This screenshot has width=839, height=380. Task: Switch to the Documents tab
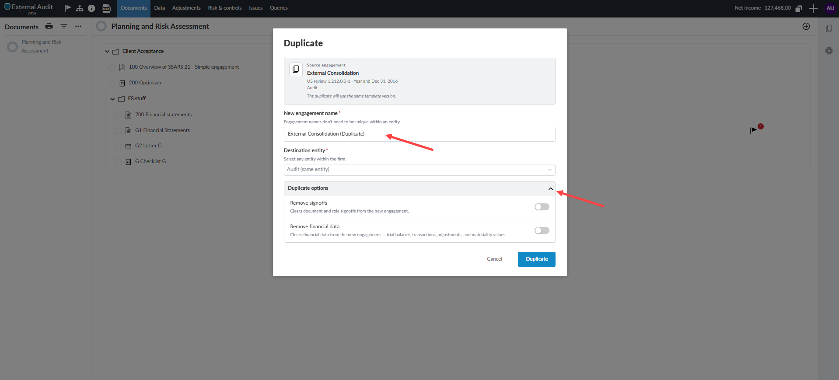click(x=134, y=8)
